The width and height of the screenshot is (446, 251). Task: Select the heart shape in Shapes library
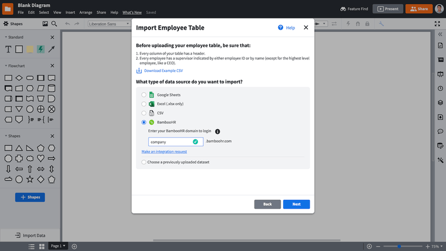(x=40, y=159)
